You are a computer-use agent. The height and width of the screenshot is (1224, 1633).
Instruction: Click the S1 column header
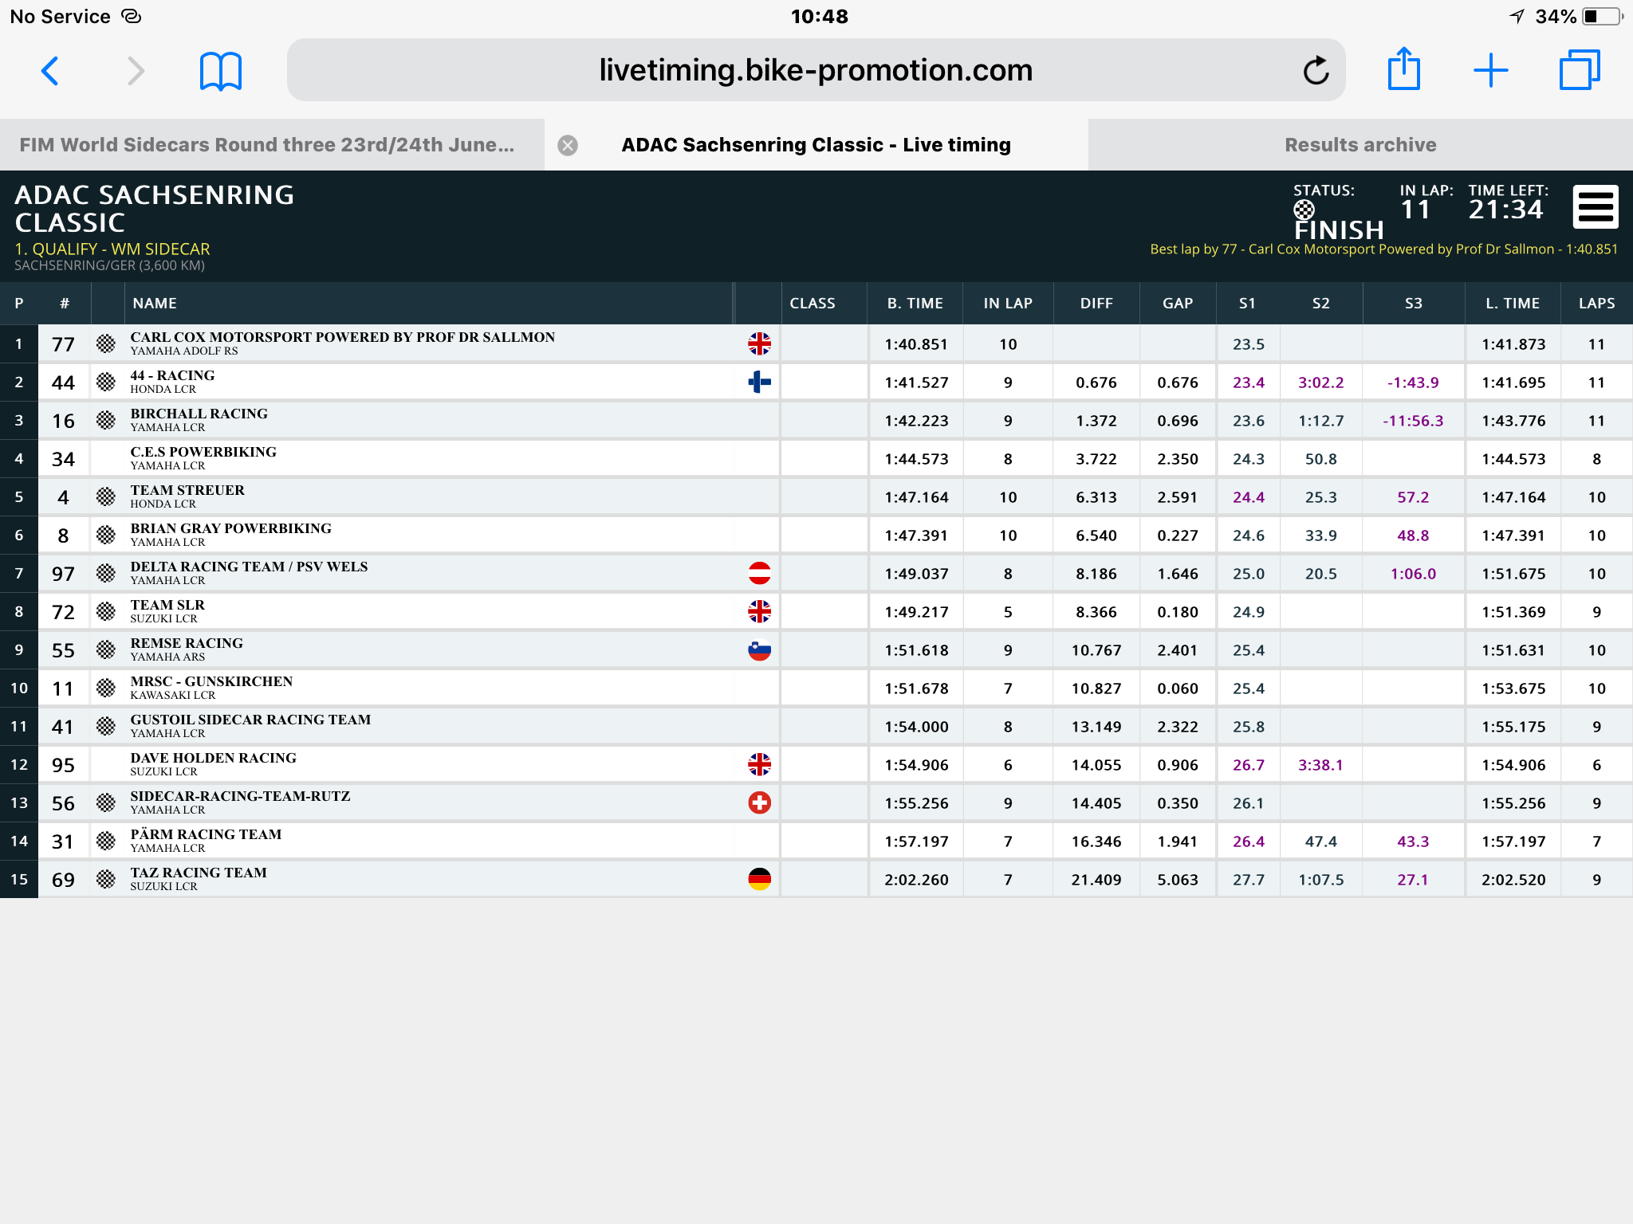[1248, 304]
